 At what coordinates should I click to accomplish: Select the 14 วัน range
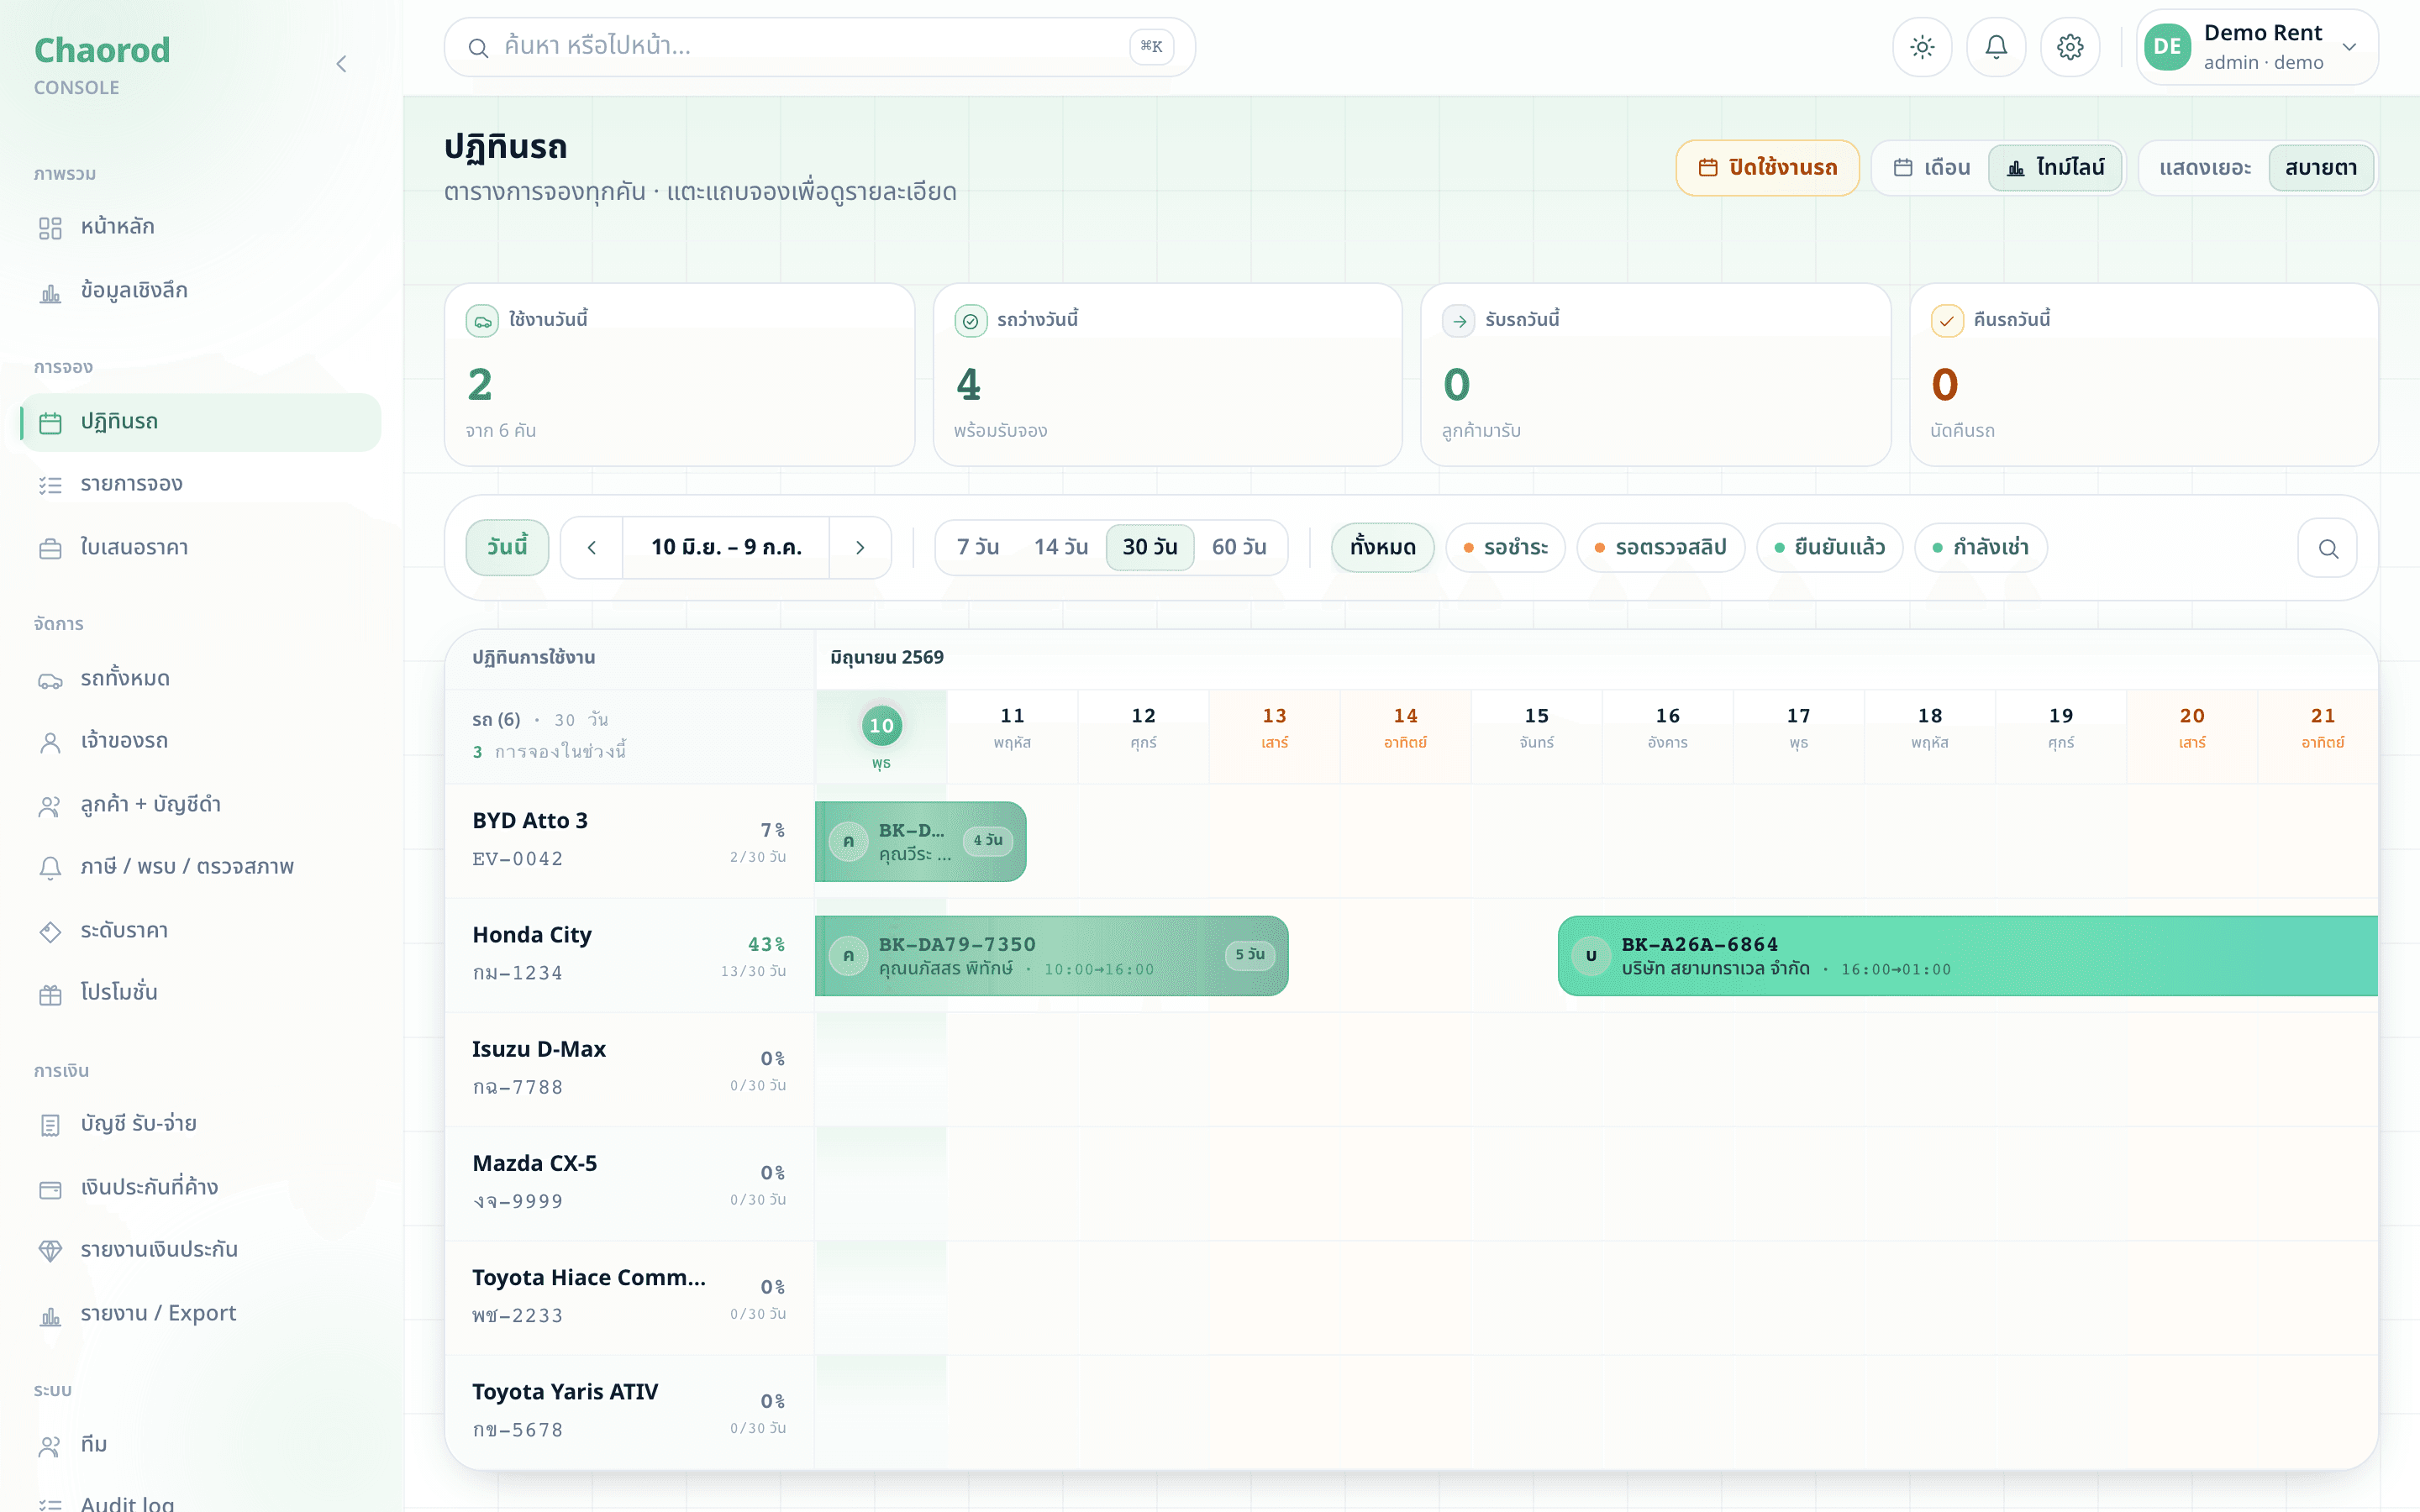click(1060, 548)
